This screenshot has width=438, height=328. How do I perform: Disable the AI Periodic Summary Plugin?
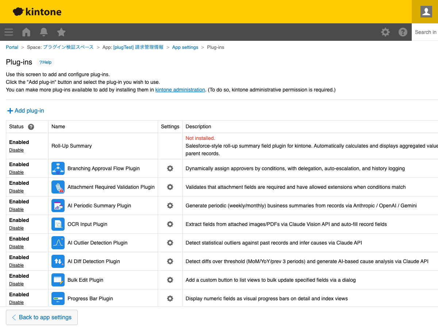click(x=16, y=210)
